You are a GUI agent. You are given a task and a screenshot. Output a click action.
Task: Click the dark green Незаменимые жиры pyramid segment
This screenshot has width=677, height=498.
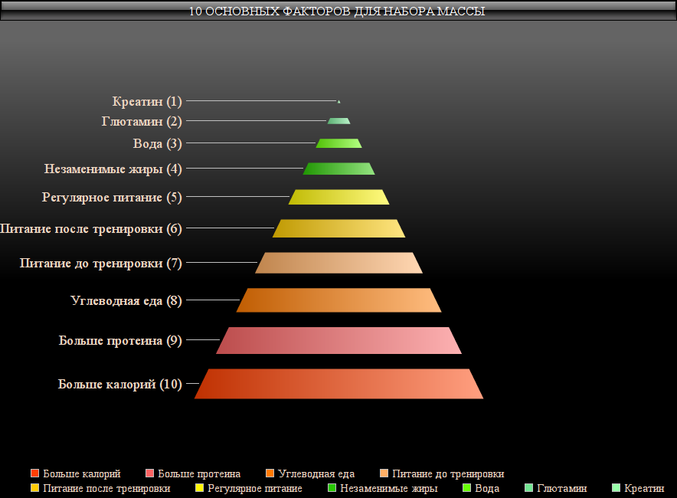tap(339, 169)
